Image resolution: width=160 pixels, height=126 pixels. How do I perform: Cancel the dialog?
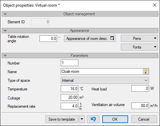click(x=144, y=119)
